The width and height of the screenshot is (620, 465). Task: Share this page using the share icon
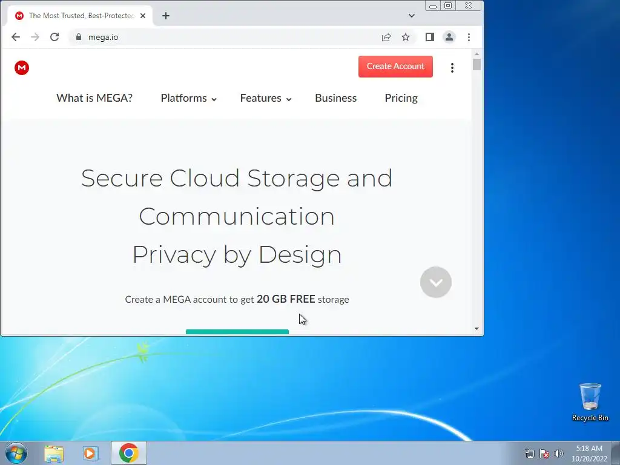(x=386, y=37)
